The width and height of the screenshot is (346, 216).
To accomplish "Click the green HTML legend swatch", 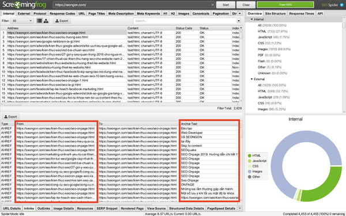I will point(250,156).
